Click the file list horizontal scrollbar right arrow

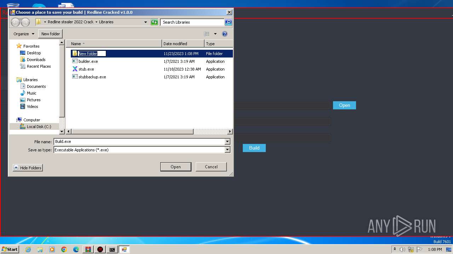click(230, 132)
